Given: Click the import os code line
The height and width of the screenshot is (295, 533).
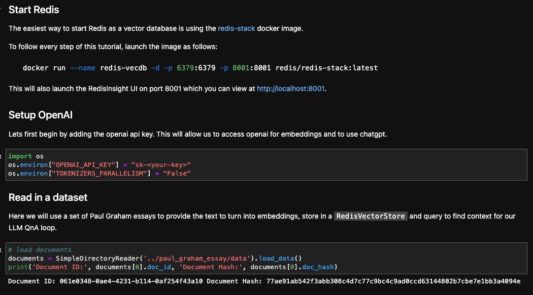Looking at the screenshot, I should (26, 156).
